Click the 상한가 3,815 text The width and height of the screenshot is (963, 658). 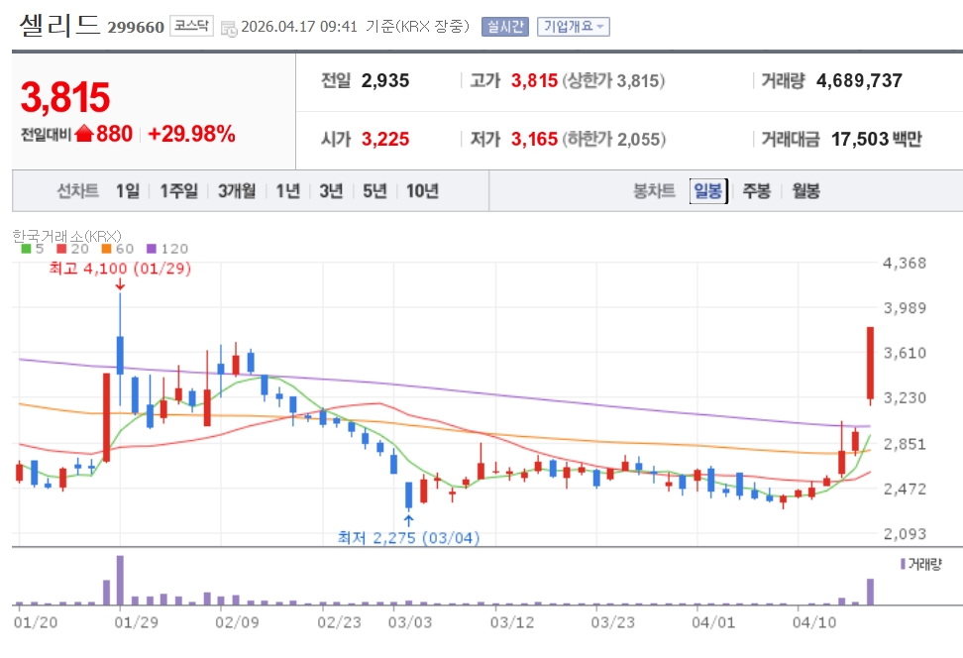click(613, 80)
